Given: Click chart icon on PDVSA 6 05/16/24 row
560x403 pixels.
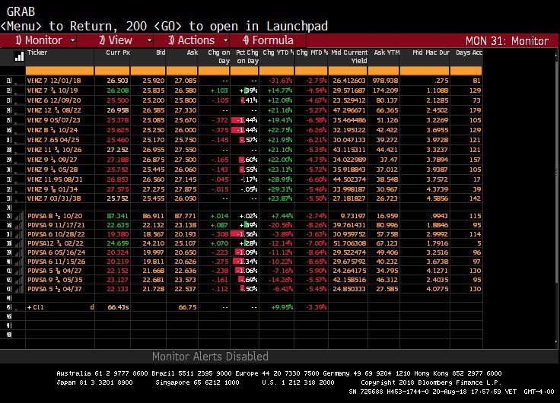Looking at the screenshot, I should pyautogui.click(x=19, y=252).
